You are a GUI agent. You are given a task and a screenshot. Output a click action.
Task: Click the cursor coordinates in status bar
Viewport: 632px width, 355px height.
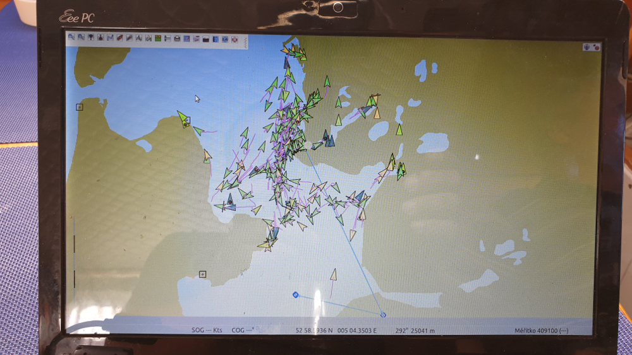pyautogui.click(x=336, y=330)
